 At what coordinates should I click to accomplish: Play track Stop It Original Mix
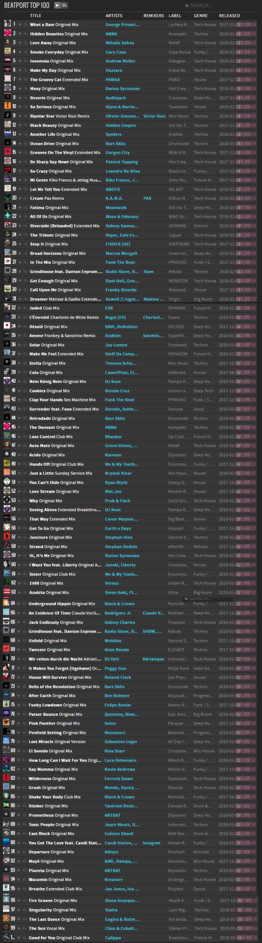[20, 244]
